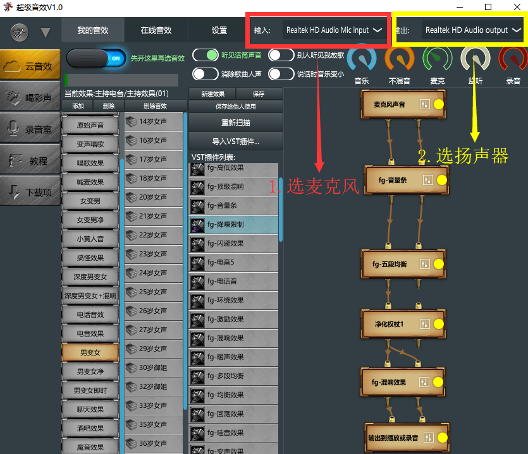This screenshot has height=454, width=528.
Task: Click the 删除音效 button
Action: (155, 106)
